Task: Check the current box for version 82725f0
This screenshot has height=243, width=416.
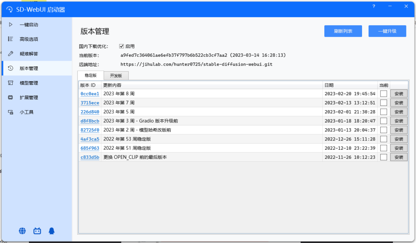Action: [x=384, y=130]
